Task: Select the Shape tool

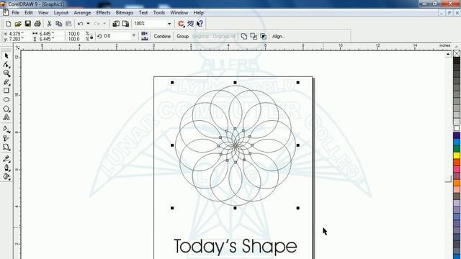Action: pyautogui.click(x=6, y=65)
